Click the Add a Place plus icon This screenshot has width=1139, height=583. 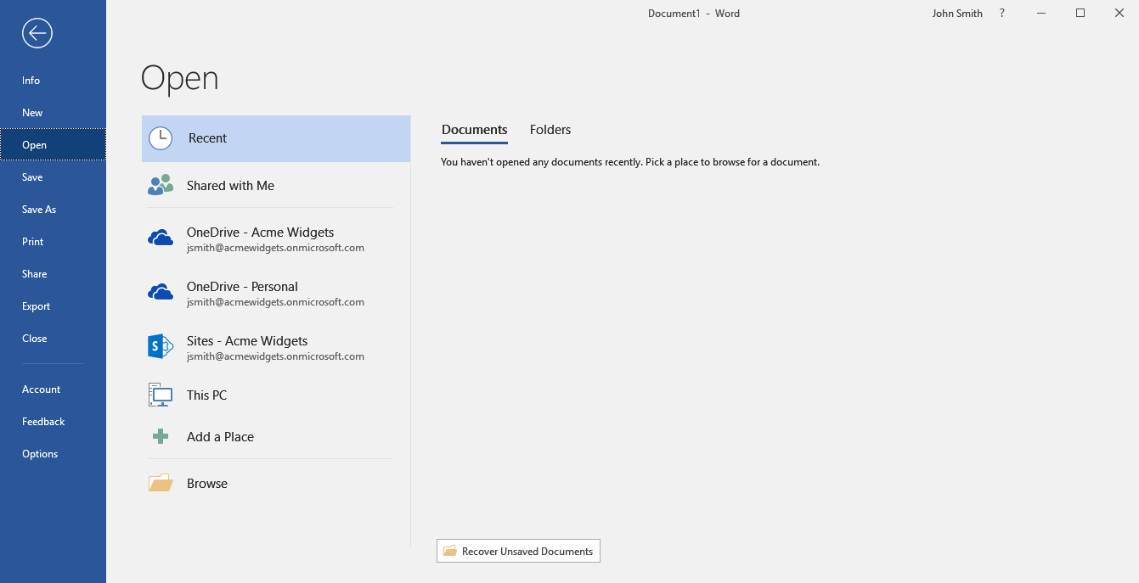(x=161, y=437)
